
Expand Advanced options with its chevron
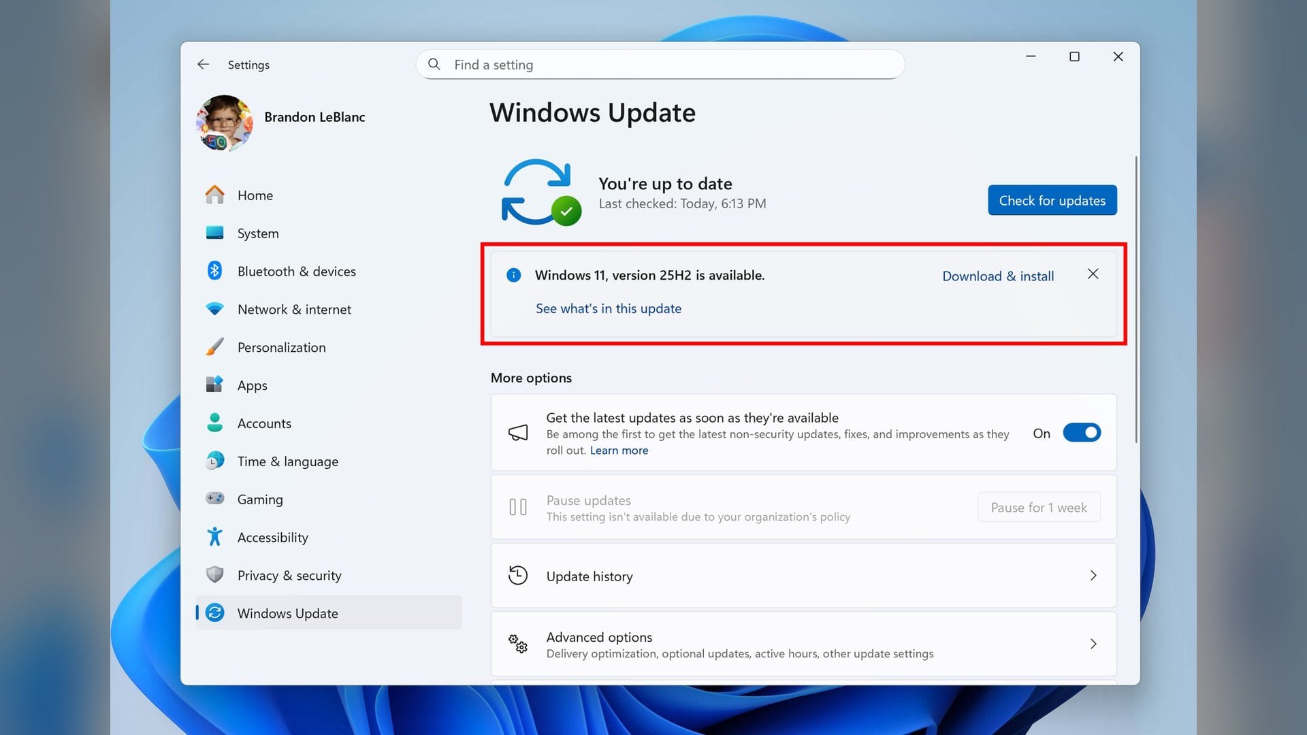coord(1093,644)
